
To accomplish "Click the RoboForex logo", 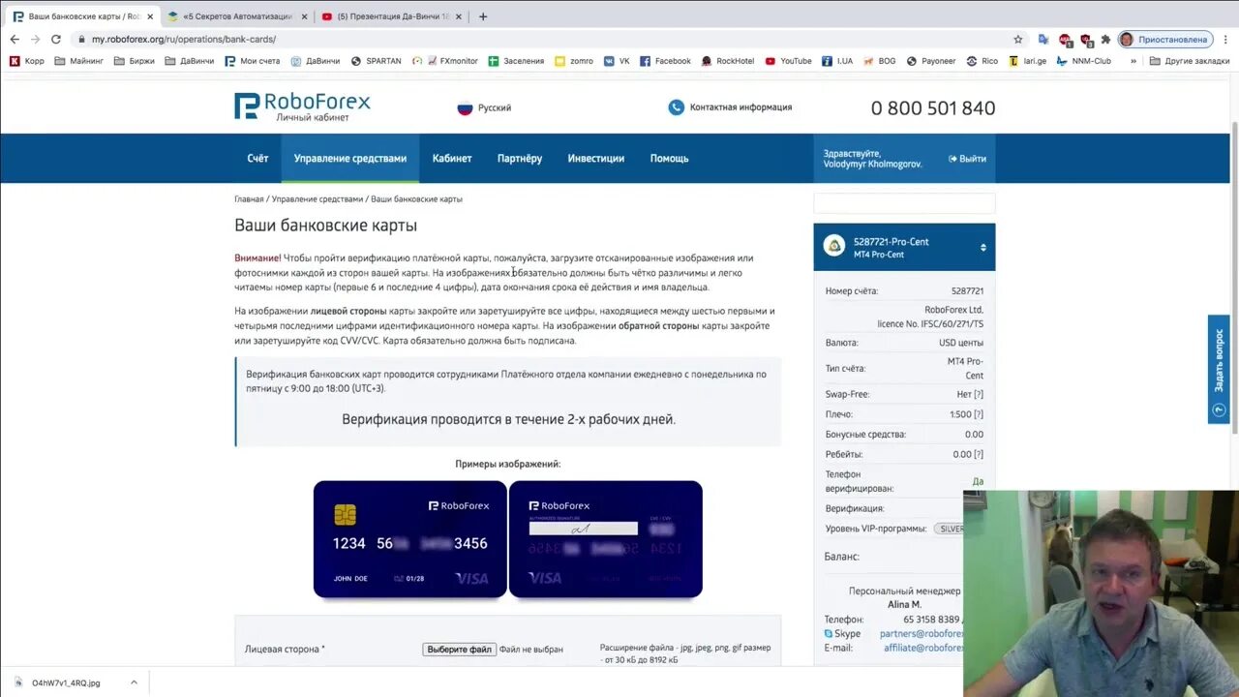I will click(302, 106).
